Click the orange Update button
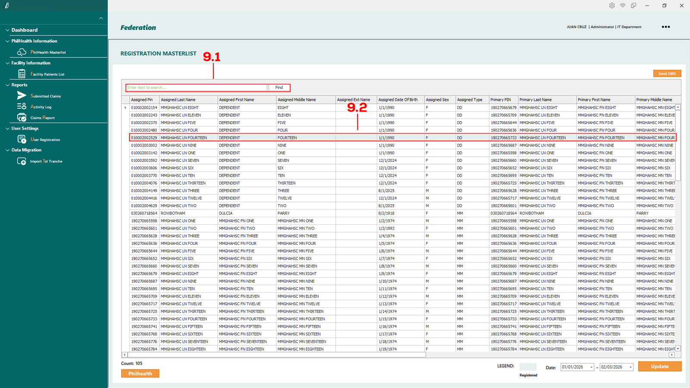 [x=659, y=366]
